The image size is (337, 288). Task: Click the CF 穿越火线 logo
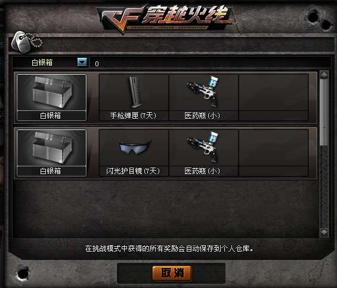click(165, 18)
